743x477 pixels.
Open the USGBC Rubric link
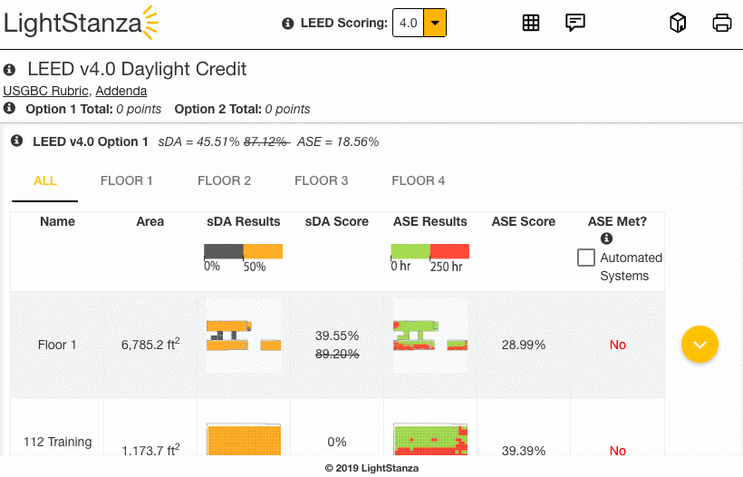(45, 91)
